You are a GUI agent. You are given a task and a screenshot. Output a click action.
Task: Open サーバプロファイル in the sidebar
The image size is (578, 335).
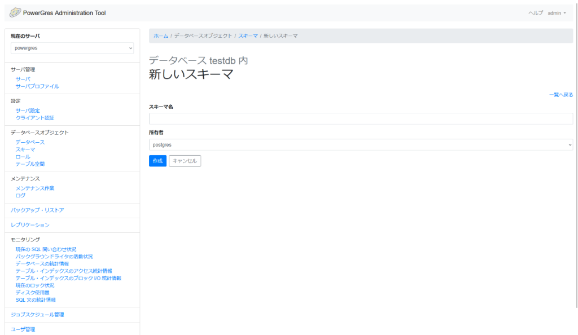[37, 86]
